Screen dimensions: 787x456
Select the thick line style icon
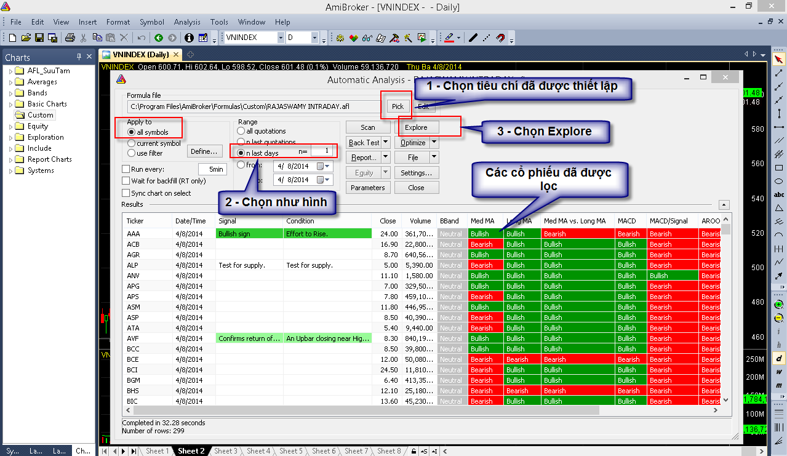(x=473, y=38)
